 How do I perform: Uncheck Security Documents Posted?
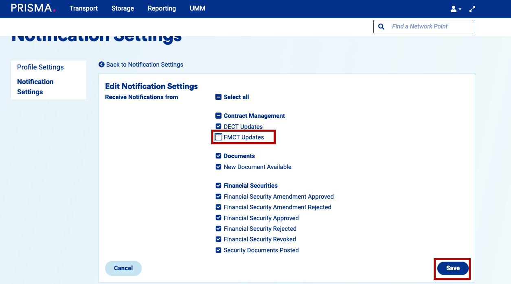pos(219,250)
